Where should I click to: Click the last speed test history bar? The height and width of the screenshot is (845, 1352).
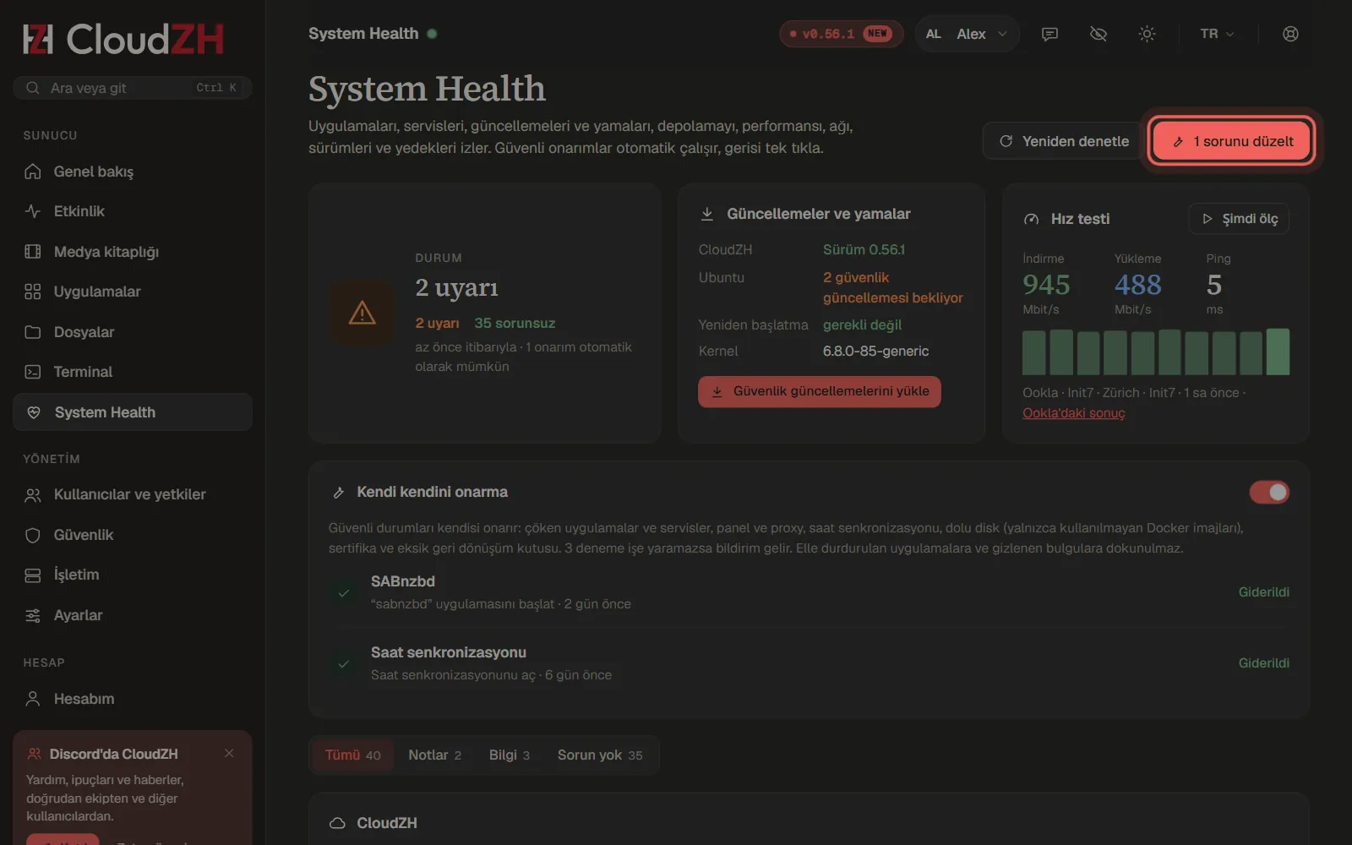[x=1278, y=352]
